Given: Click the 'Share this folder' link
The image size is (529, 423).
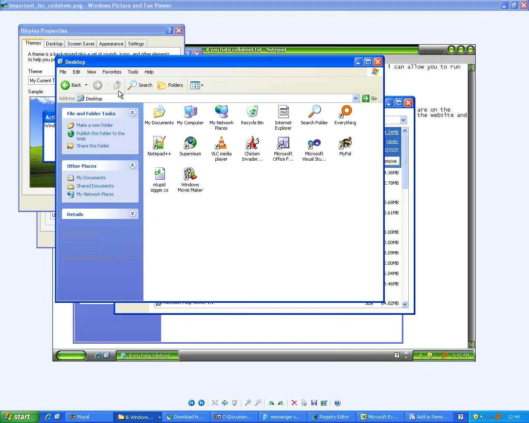Looking at the screenshot, I should 93,146.
